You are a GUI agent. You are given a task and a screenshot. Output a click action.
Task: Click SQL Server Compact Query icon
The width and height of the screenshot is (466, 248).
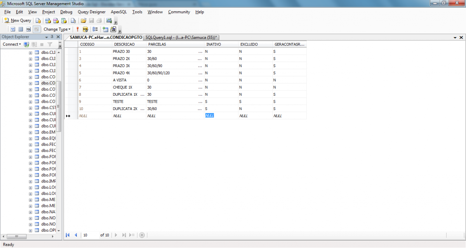[x=73, y=21]
